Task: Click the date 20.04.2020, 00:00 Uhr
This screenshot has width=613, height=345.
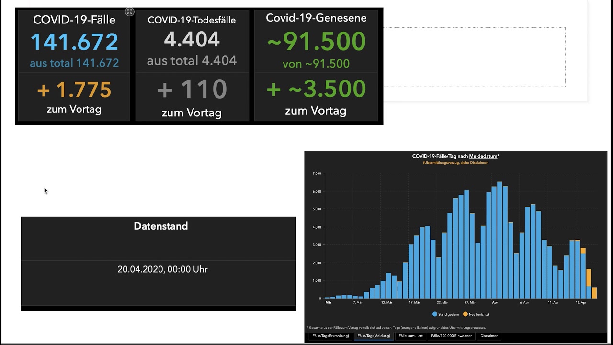Action: 162,269
